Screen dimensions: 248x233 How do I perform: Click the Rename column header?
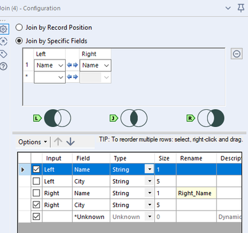tap(197, 158)
